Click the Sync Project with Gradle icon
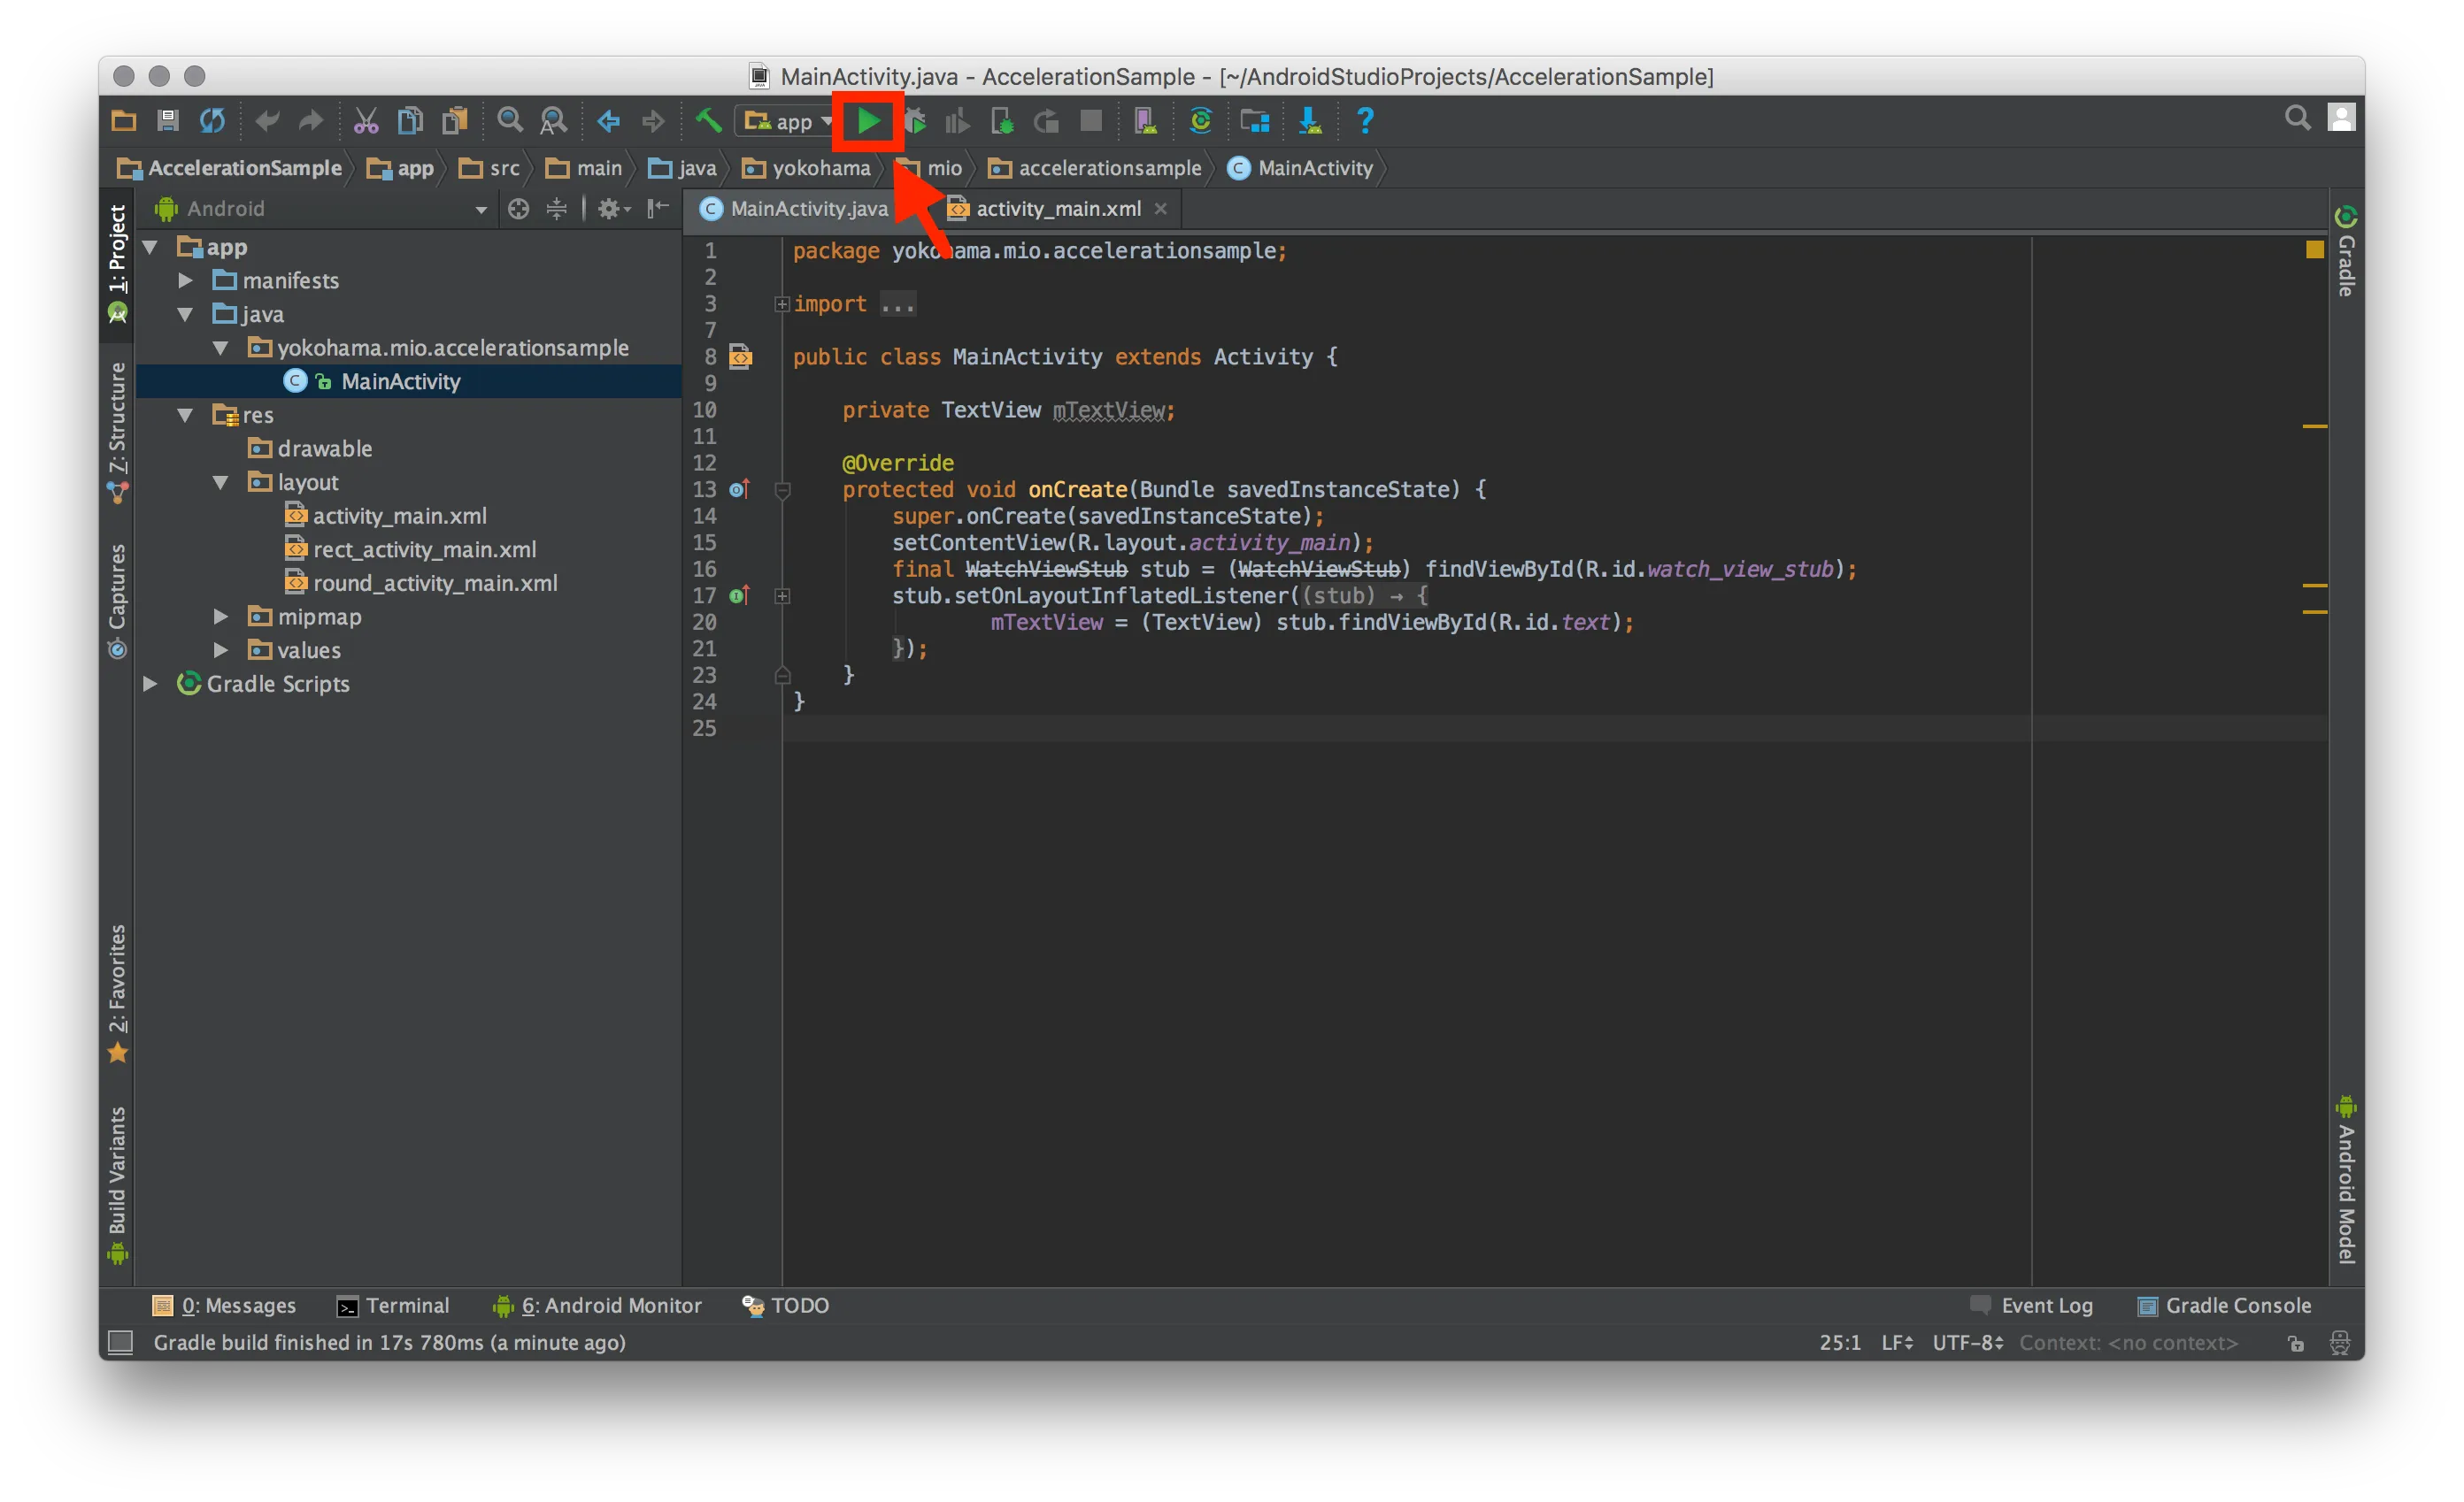This screenshot has width=2464, height=1502. 1200,121
